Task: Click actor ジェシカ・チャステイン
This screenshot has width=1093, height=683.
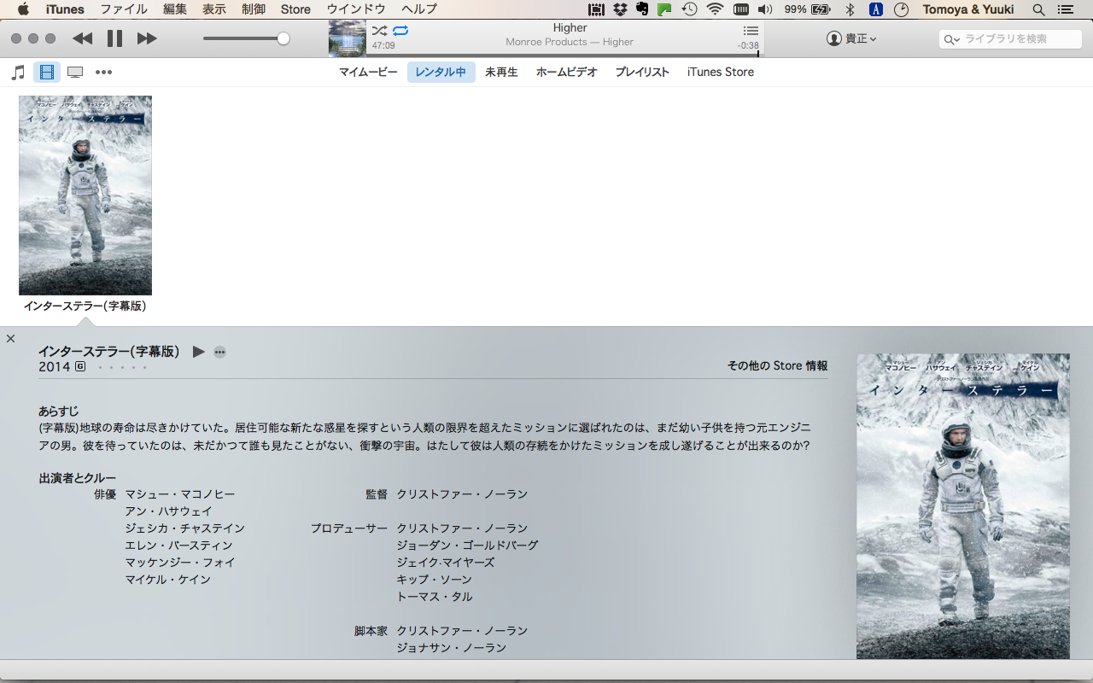Action: 184,528
